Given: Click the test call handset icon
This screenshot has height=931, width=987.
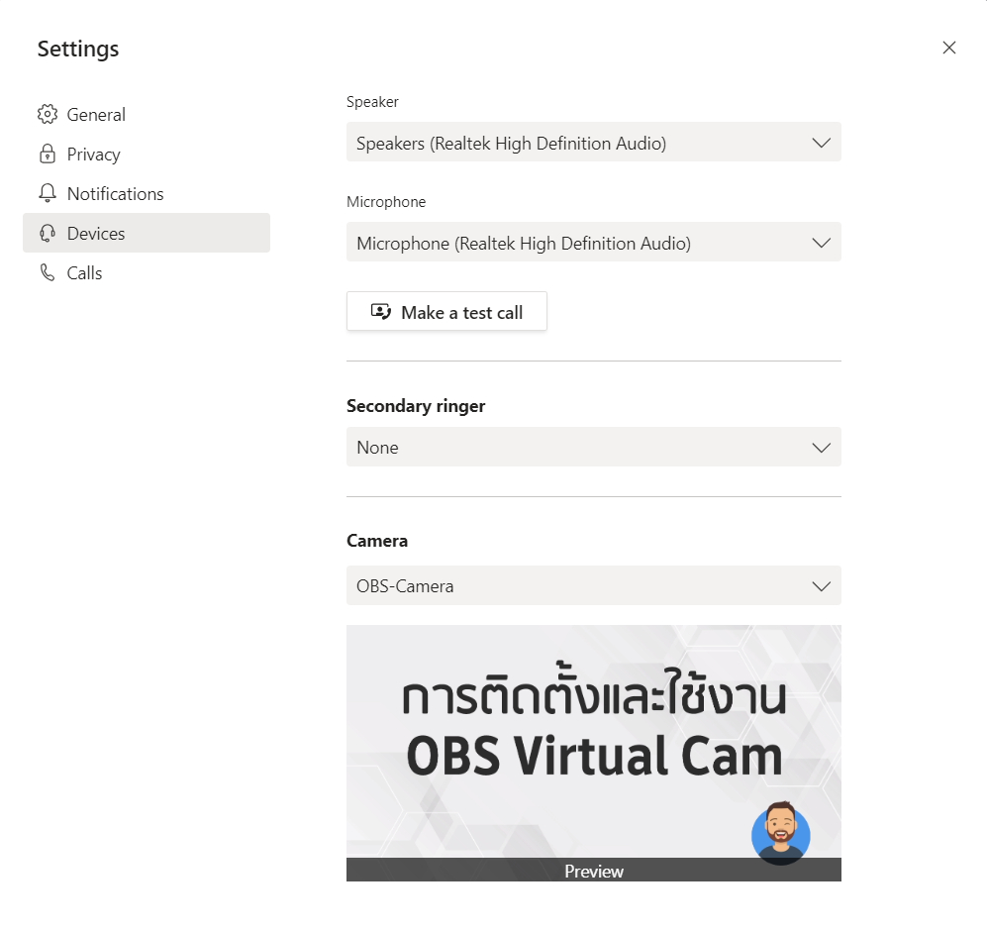Looking at the screenshot, I should coord(379,311).
